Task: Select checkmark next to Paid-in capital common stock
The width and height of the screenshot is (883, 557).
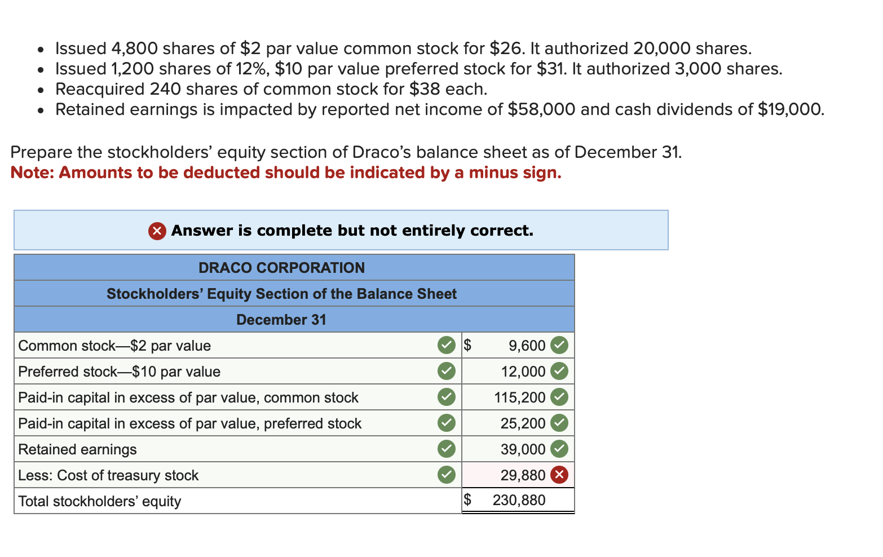Action: 445,397
